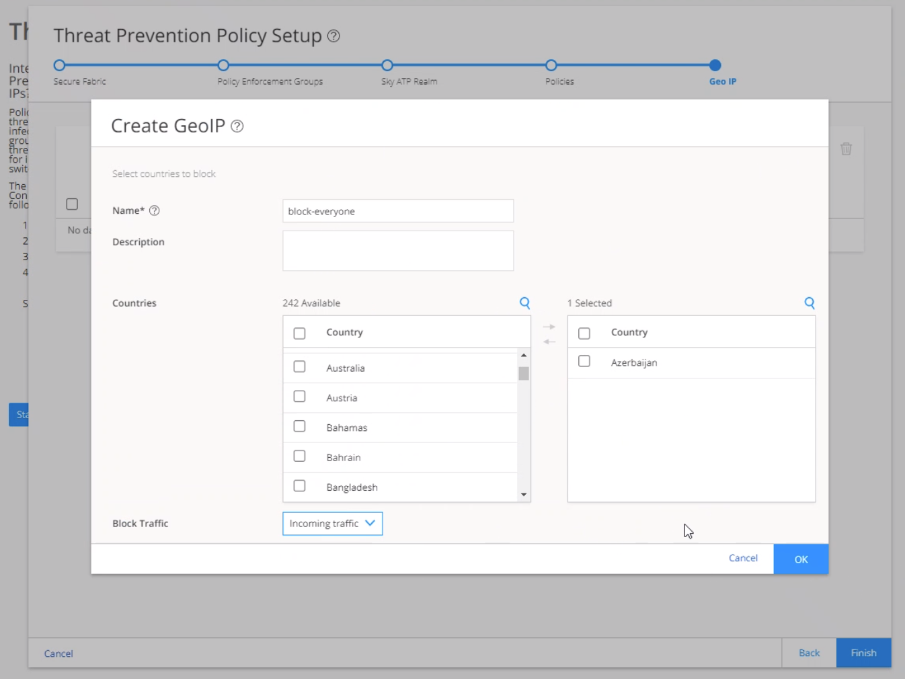Open help for Create GeoIP title

(x=237, y=126)
